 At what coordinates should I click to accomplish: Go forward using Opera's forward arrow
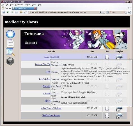(x=12, y=12)
